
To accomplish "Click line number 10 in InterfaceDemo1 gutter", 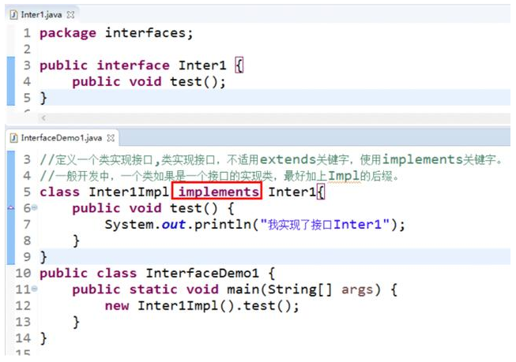I will point(23,274).
